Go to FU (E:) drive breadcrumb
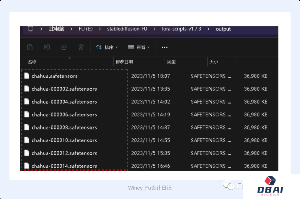The width and height of the screenshot is (300, 199). coord(86,29)
